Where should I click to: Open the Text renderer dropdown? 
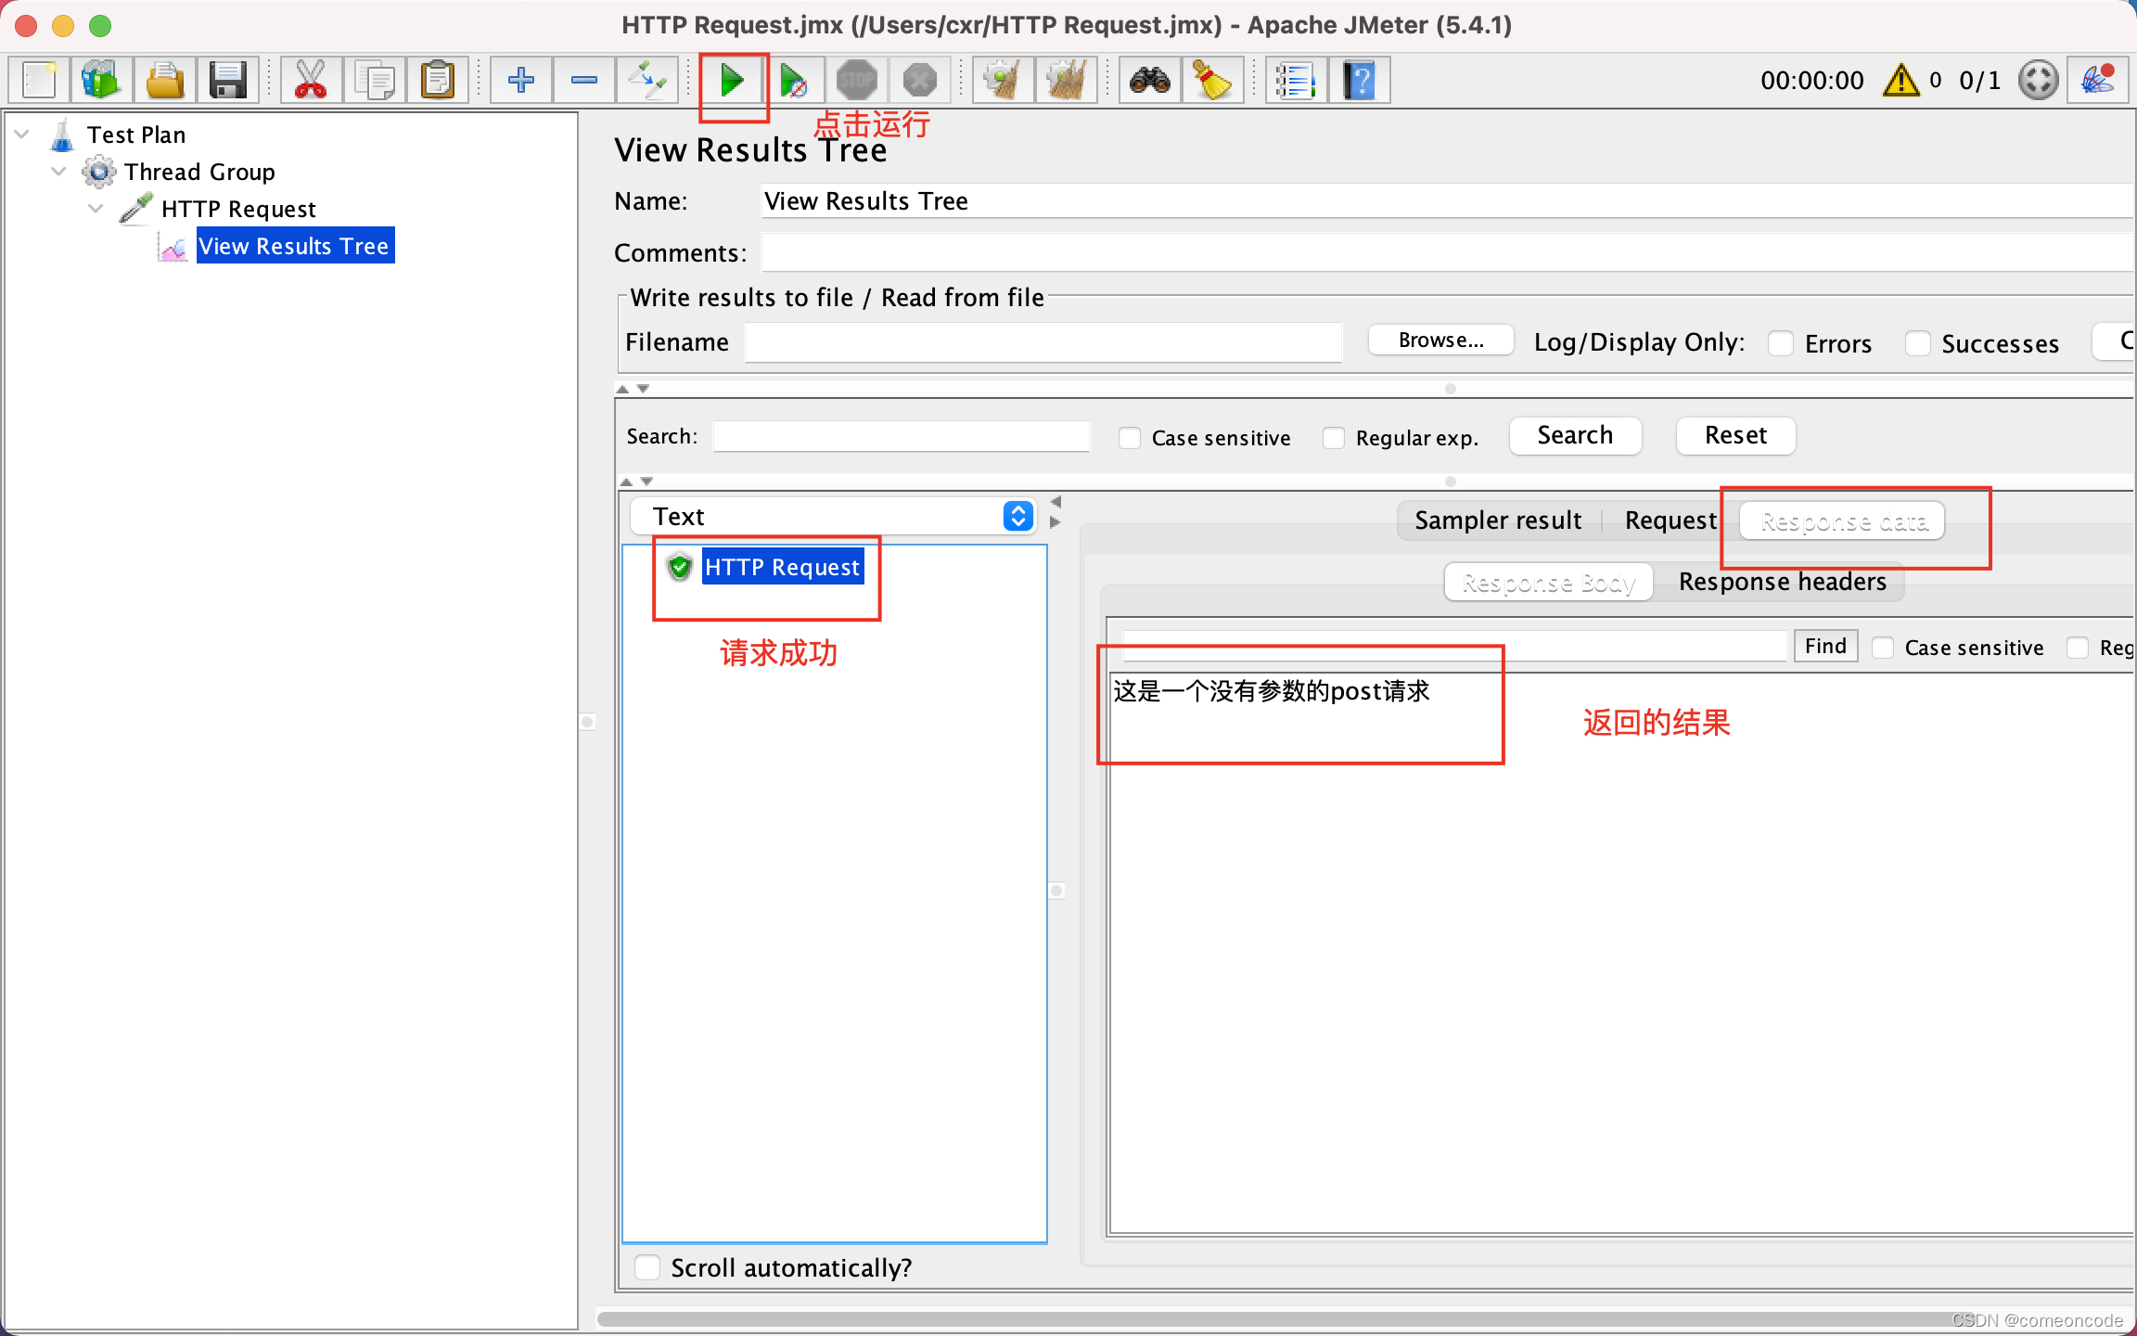(833, 516)
